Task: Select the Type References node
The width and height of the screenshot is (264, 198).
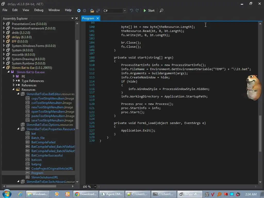Action: pos(33,81)
